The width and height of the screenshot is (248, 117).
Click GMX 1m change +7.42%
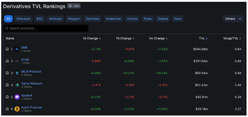click(x=162, y=49)
